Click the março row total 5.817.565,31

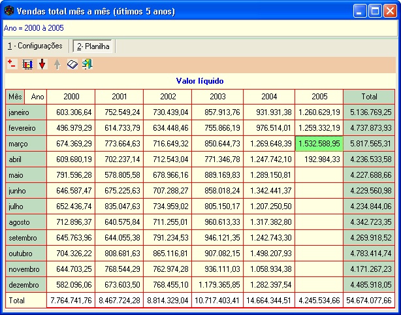click(369, 144)
